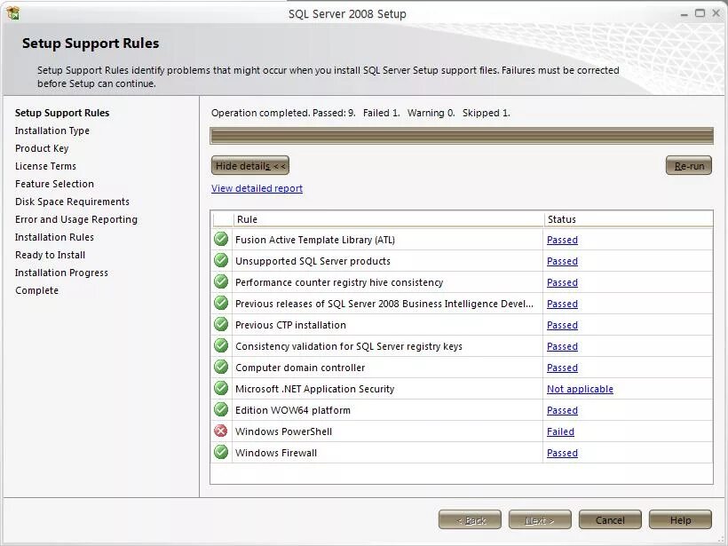Screen dimensions: 728x546
Task: Select Installation Rules step in sidebar
Action: pos(54,237)
